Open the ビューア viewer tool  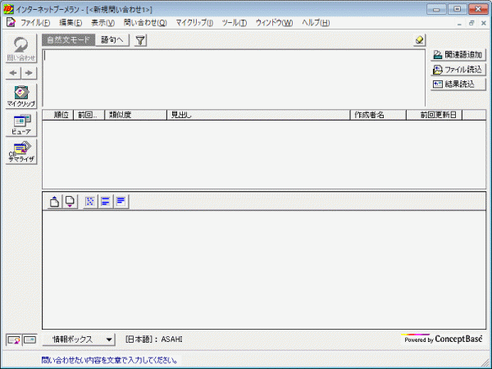pyautogui.click(x=21, y=125)
